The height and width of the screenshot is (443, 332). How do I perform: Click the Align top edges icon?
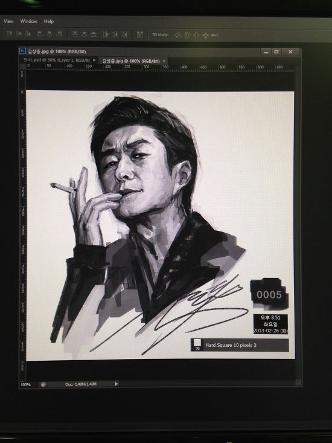click(x=10, y=34)
